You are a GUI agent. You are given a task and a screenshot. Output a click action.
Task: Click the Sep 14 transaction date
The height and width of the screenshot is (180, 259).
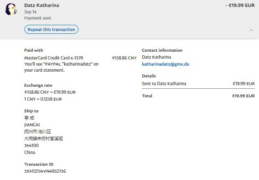pyautogui.click(x=30, y=12)
